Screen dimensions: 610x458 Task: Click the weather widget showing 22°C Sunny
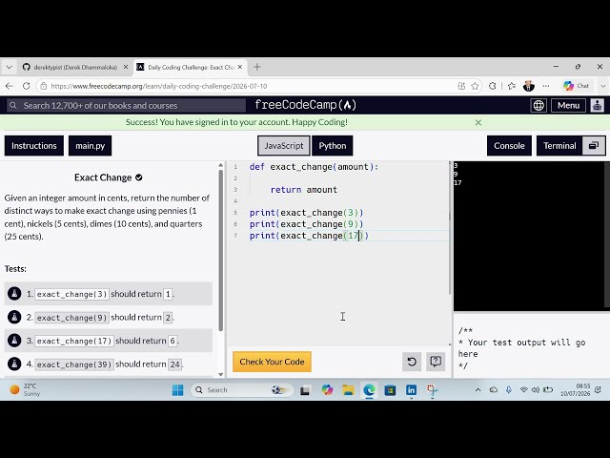point(25,390)
